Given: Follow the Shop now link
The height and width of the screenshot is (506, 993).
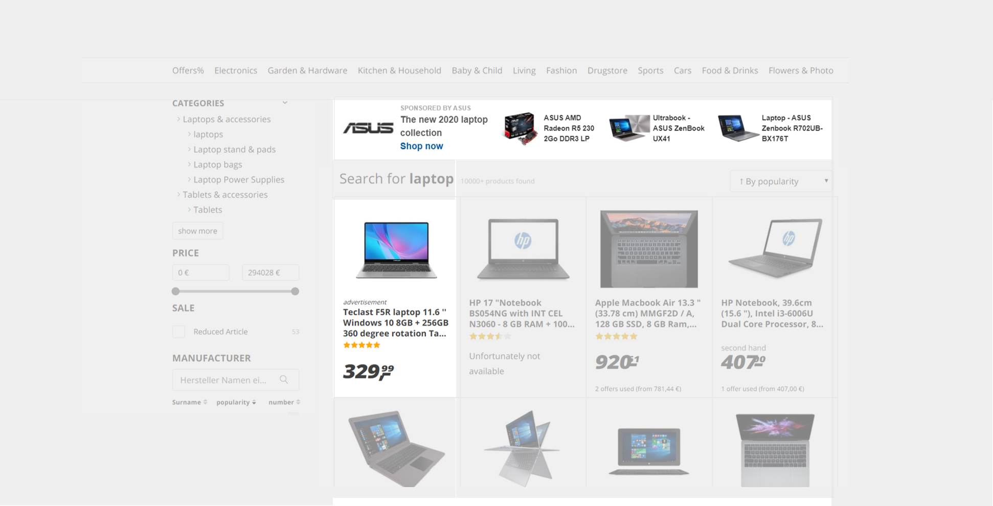Looking at the screenshot, I should [x=421, y=146].
